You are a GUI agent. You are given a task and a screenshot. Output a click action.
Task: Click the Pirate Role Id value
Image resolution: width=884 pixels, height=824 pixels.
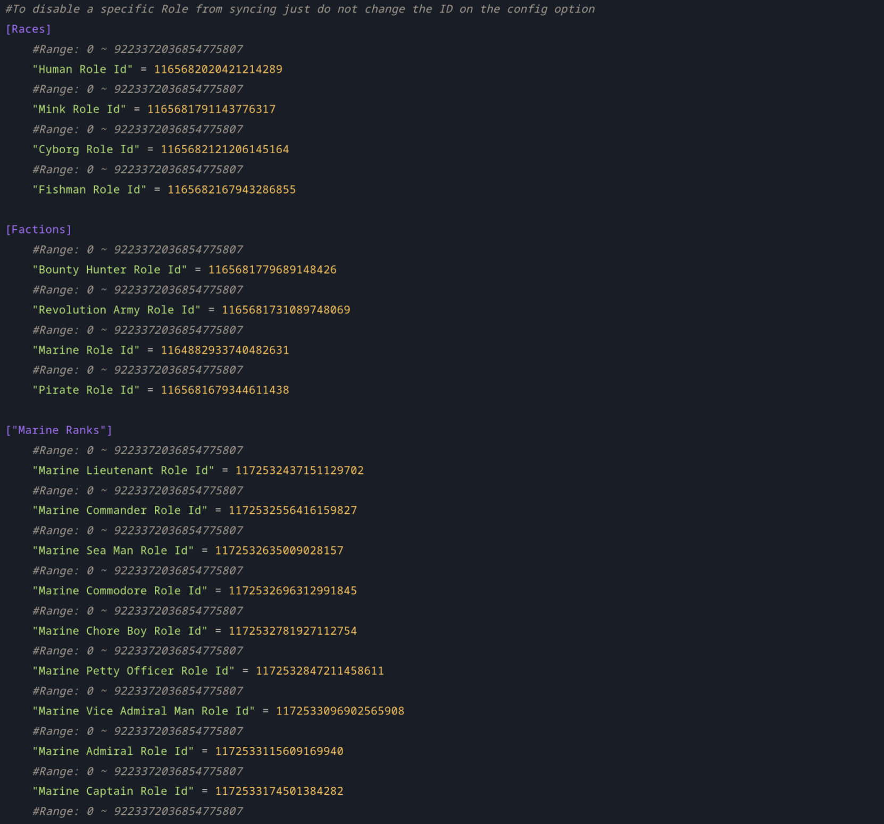(x=224, y=390)
